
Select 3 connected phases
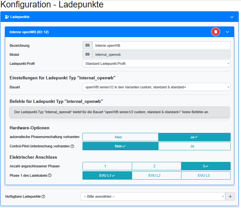[206, 166]
